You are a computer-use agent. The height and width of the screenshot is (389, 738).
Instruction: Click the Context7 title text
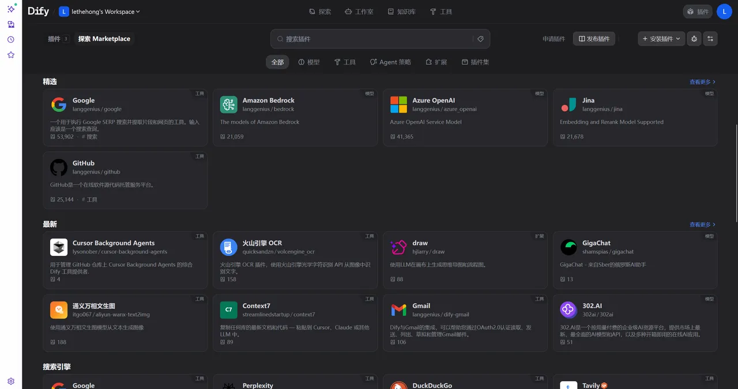point(256,306)
